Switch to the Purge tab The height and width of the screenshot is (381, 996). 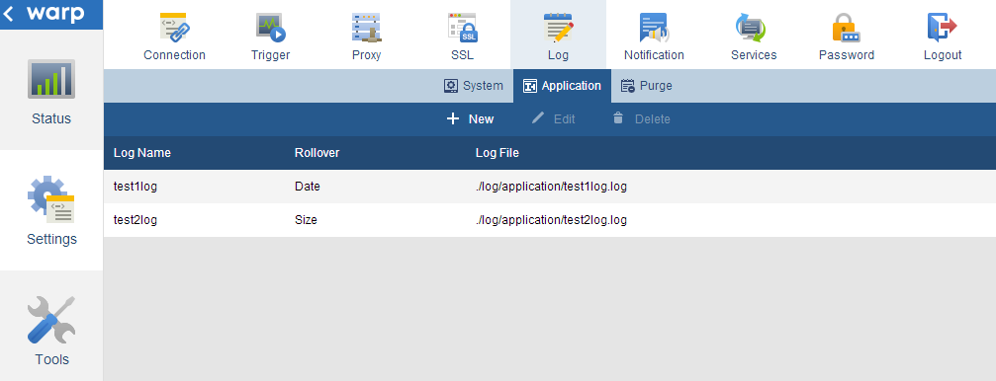[647, 86]
